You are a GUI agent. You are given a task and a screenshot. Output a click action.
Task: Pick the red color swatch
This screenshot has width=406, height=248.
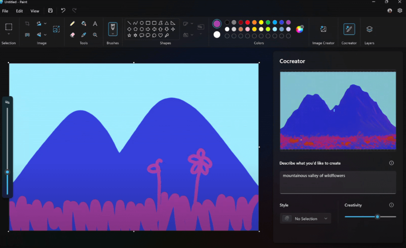pyautogui.click(x=247, y=23)
